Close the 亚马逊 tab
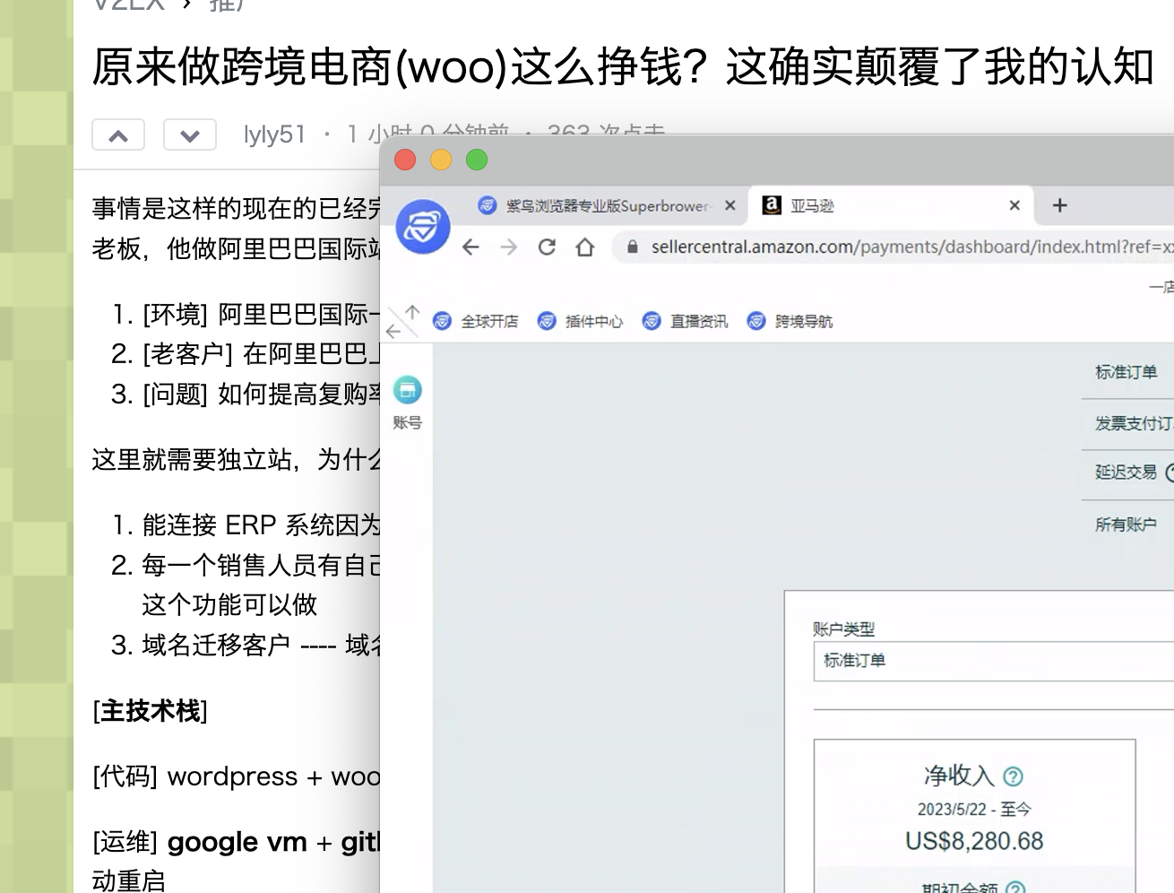Screen dimensions: 1174x893 pyautogui.click(x=1014, y=205)
